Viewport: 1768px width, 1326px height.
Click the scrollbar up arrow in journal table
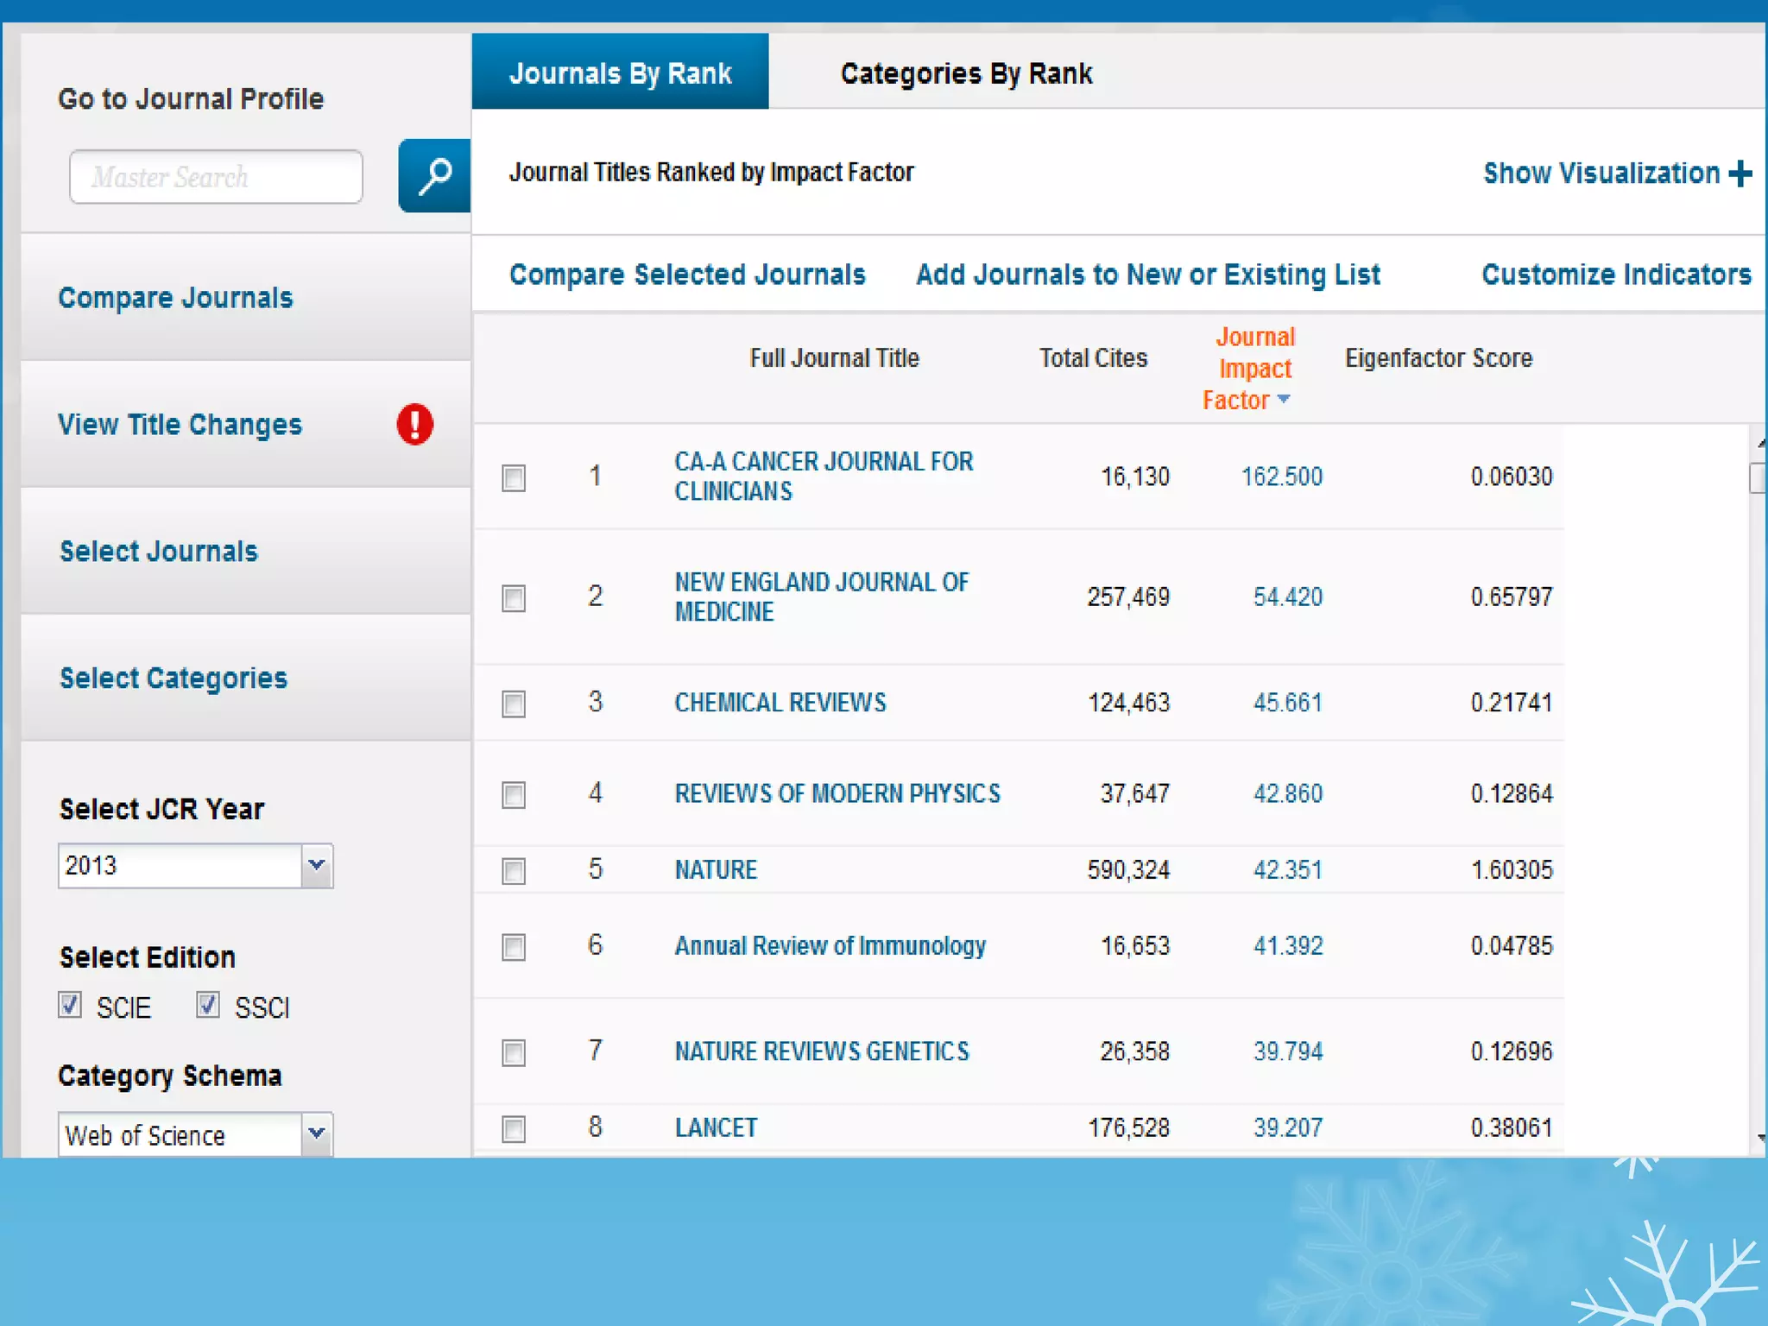1760,444
